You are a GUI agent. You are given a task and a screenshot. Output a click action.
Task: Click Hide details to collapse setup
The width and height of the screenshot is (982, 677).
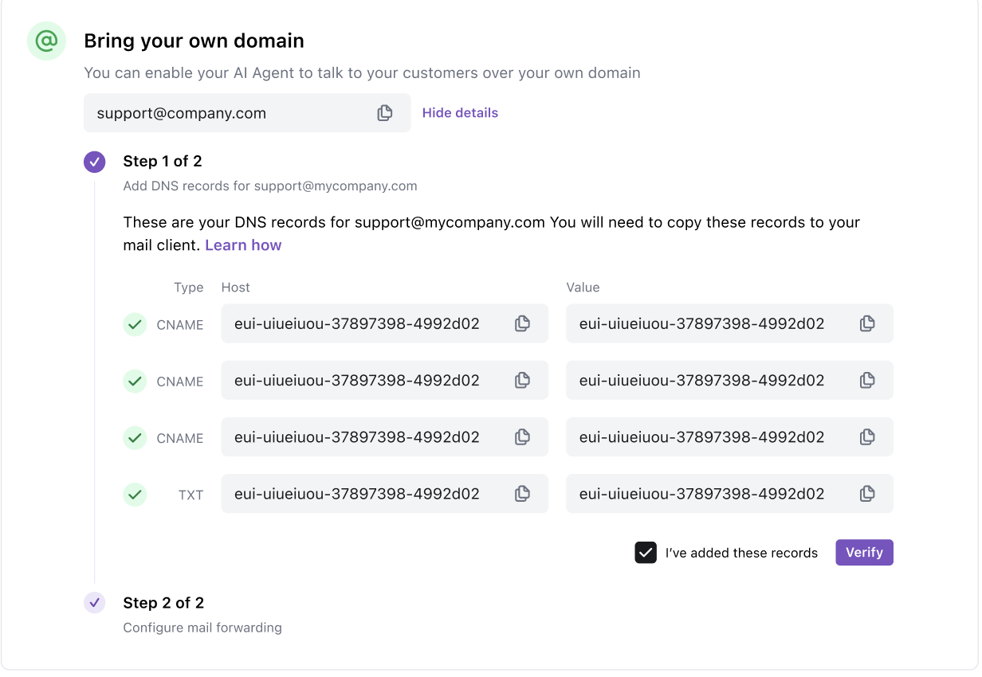click(460, 113)
